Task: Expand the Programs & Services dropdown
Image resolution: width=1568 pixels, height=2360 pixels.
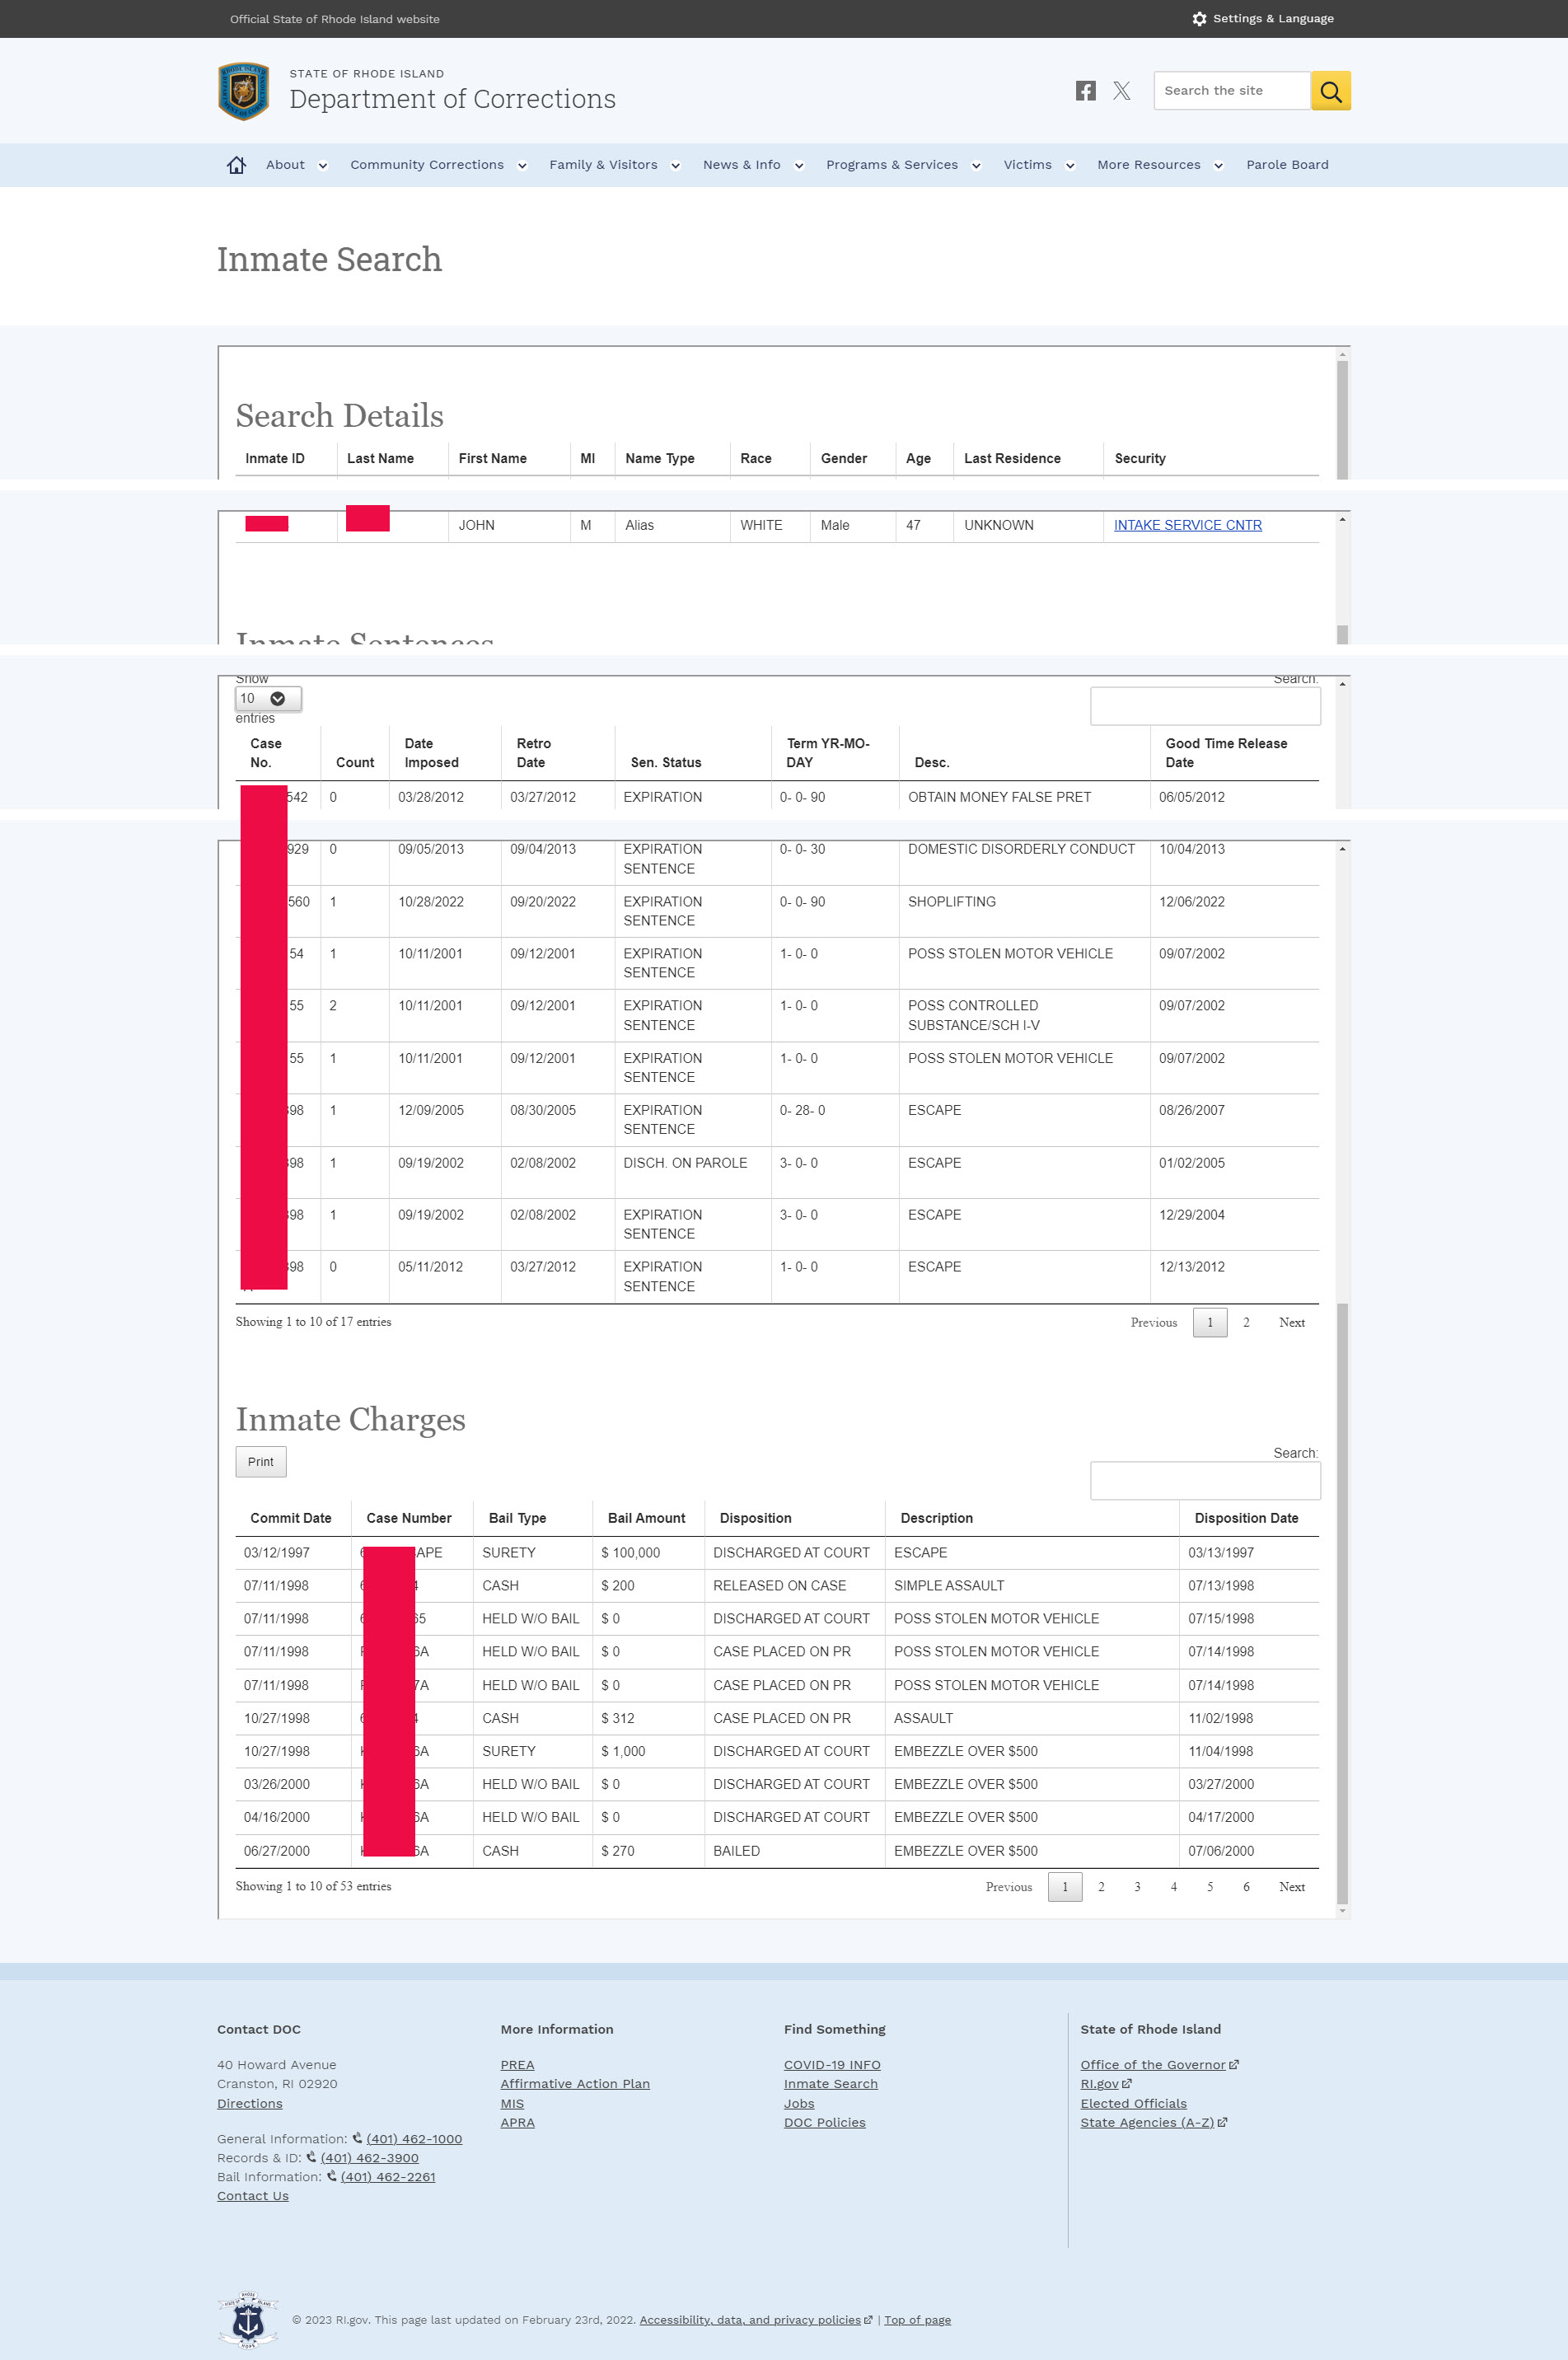Action: tap(976, 166)
